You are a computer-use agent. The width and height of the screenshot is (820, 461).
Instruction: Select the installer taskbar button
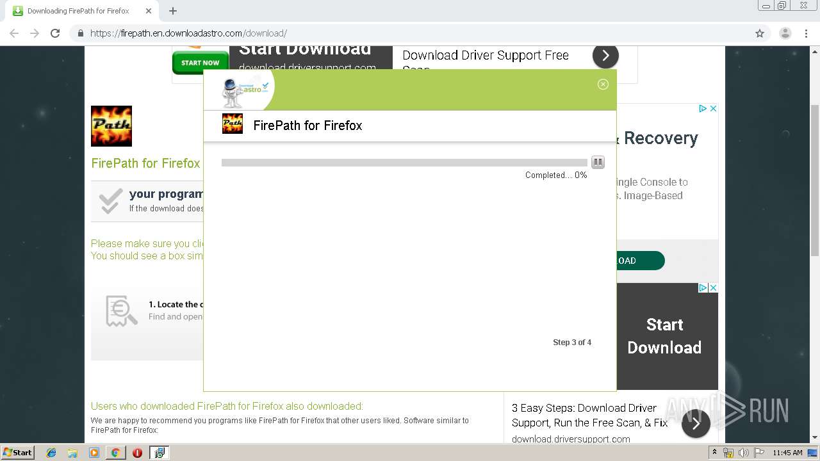pos(159,453)
